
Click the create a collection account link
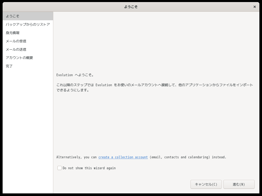click(123, 157)
